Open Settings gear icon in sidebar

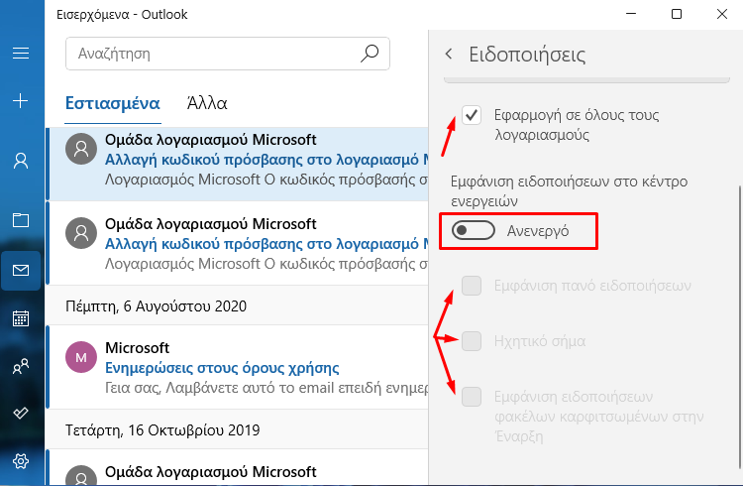coord(21,461)
